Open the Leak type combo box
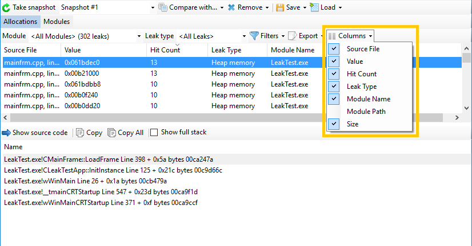Image resolution: width=472 pixels, height=246 pixels. click(x=212, y=36)
